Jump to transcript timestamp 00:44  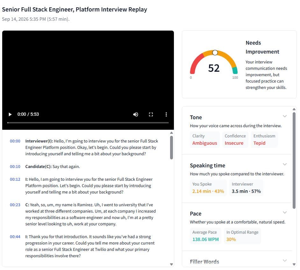(15, 237)
